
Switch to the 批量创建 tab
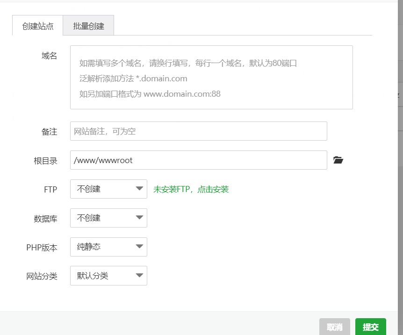pos(88,26)
